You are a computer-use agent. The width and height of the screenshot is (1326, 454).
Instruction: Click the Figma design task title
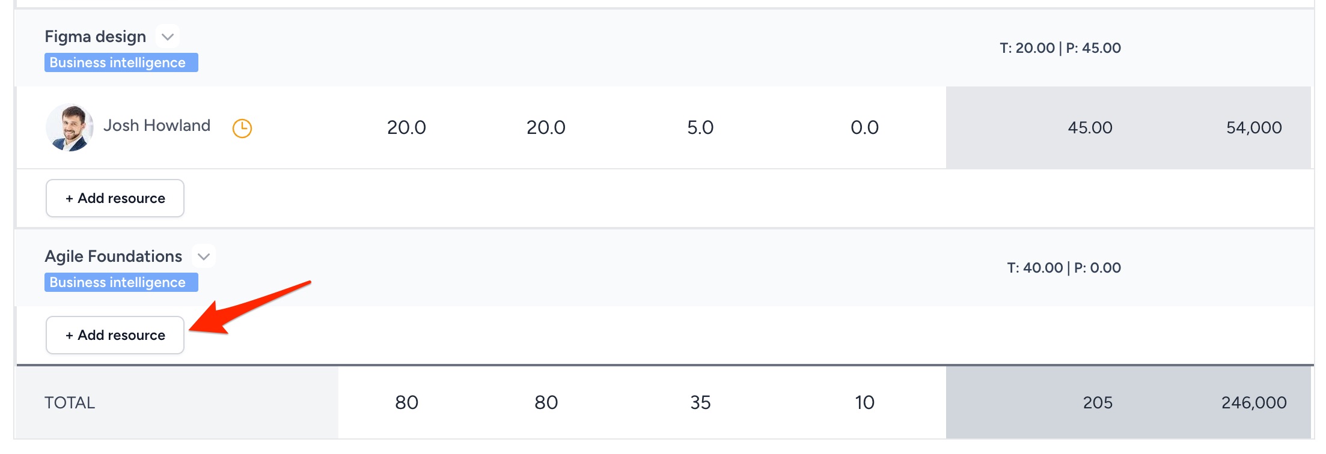[x=96, y=37]
